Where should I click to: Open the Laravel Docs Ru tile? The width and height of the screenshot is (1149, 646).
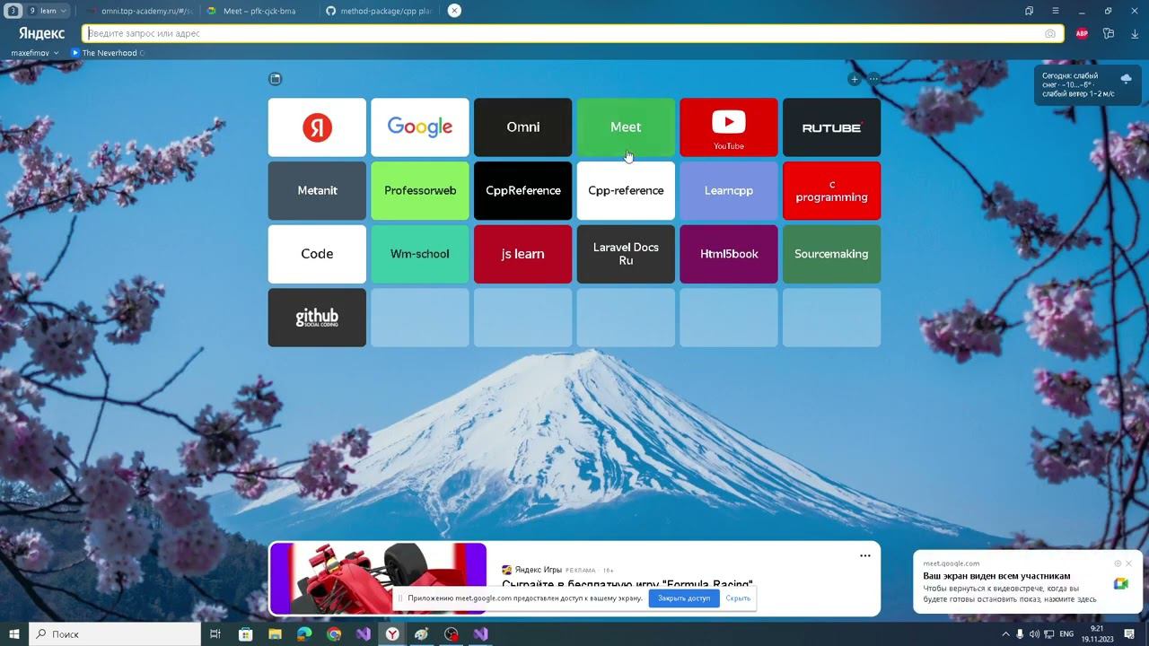(x=626, y=254)
